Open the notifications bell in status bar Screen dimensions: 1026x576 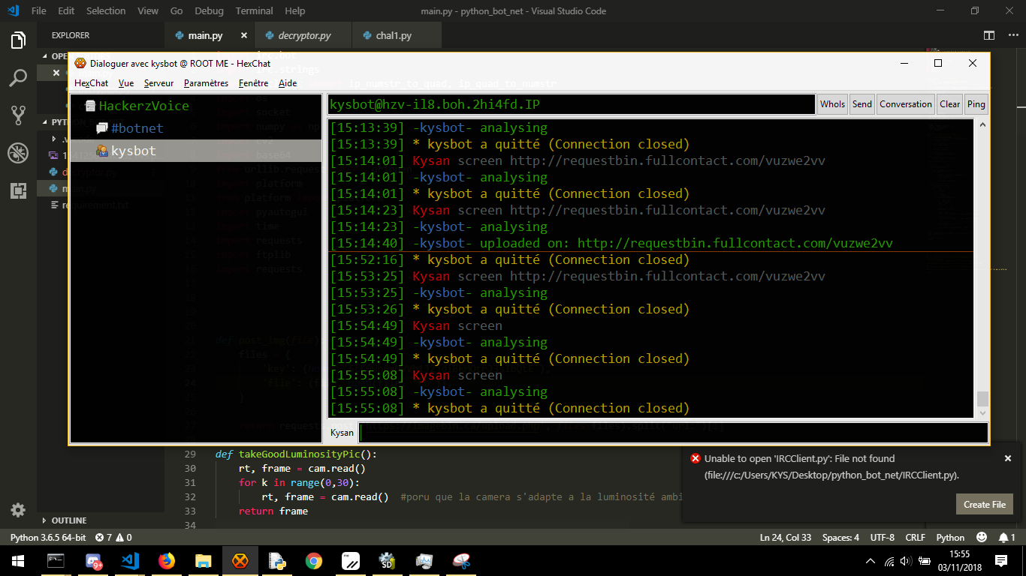1006,537
